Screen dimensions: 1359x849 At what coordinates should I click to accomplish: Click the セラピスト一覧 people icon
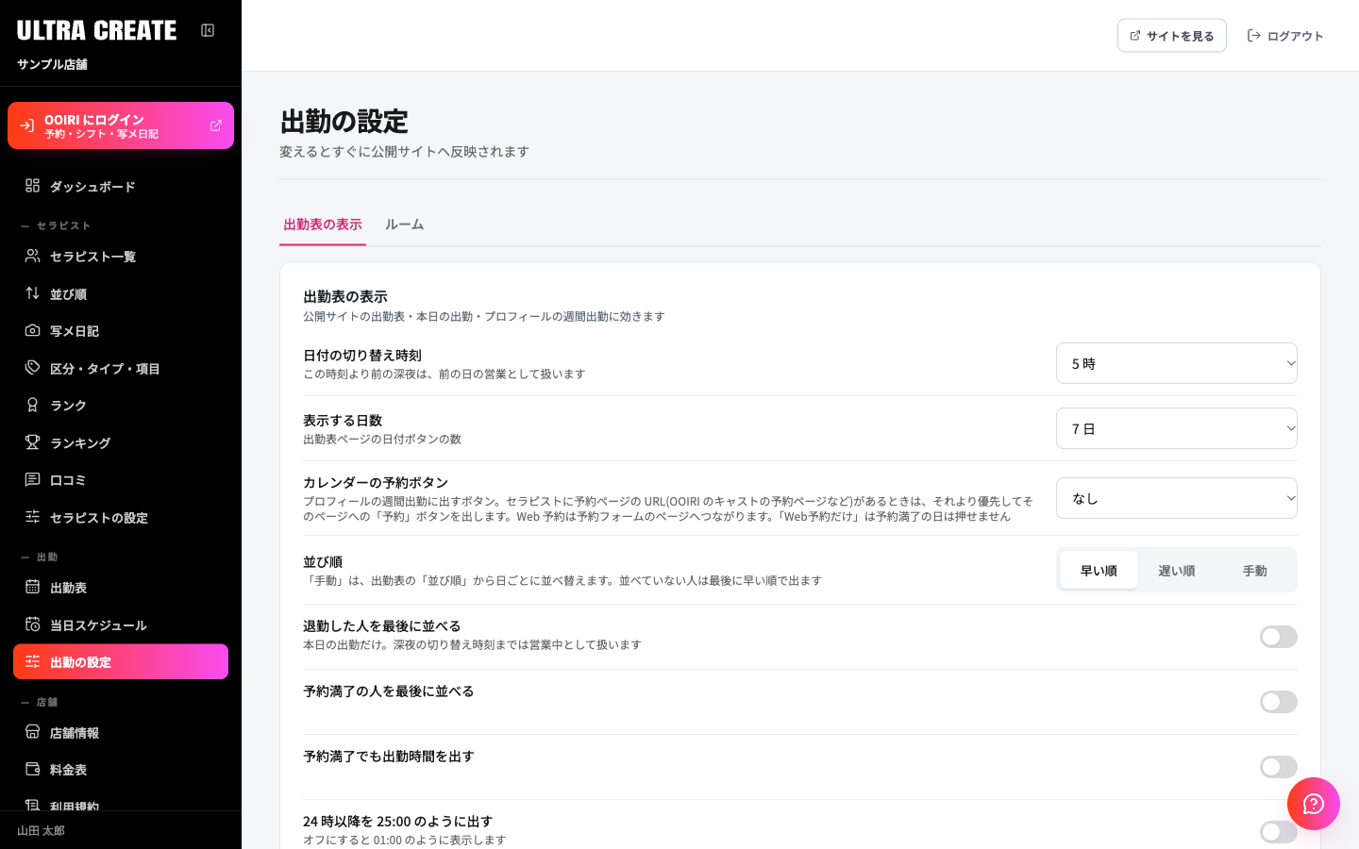tap(32, 256)
